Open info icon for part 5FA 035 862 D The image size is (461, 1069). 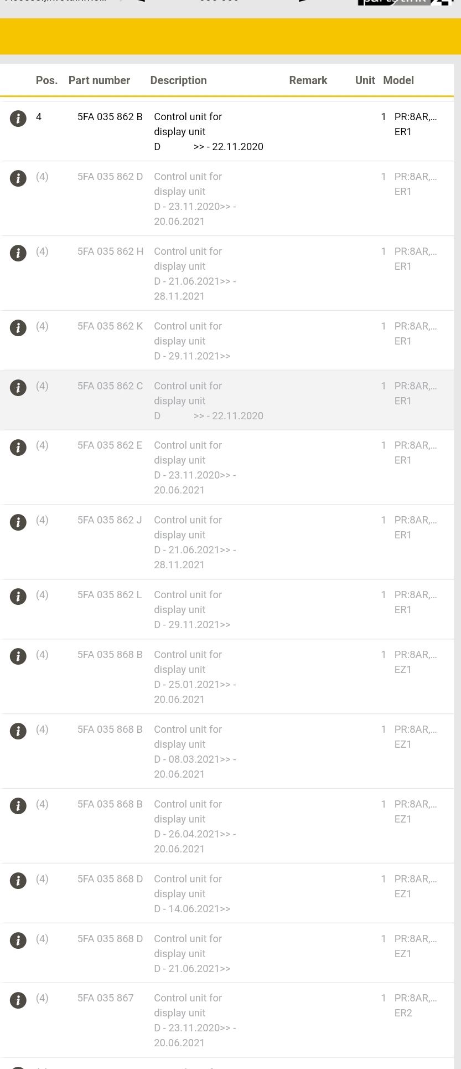[18, 178]
